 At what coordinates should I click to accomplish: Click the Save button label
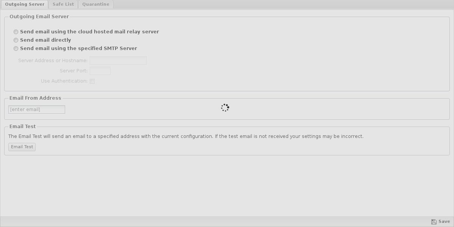point(444,221)
